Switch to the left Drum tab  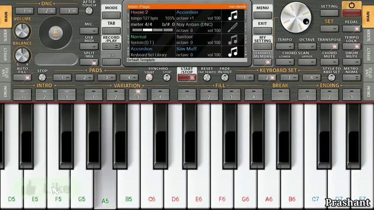[6, 92]
